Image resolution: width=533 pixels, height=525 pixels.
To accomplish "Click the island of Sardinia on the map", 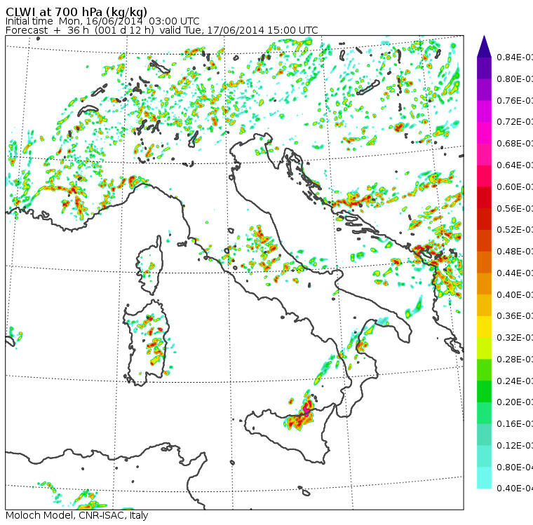I will 147,343.
